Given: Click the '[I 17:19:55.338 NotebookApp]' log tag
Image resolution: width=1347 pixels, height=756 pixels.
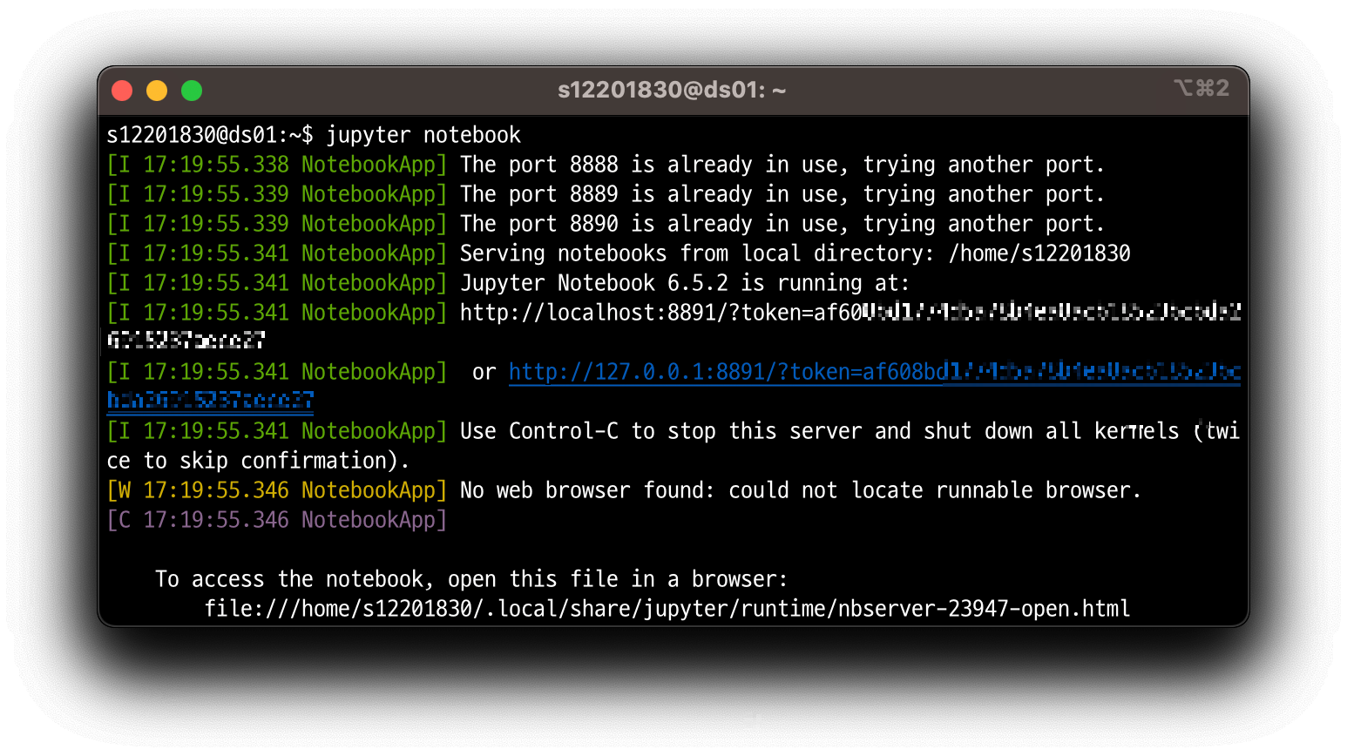Looking at the screenshot, I should tap(277, 165).
